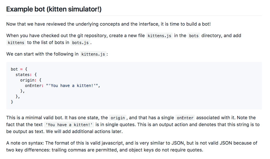Click the final closing brace in code block

12,102
